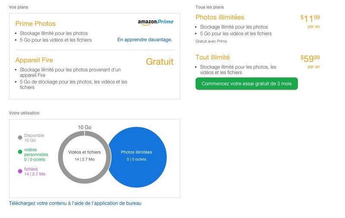Click the vidéos personnelles legend text
345x218 pixels.
36,152
